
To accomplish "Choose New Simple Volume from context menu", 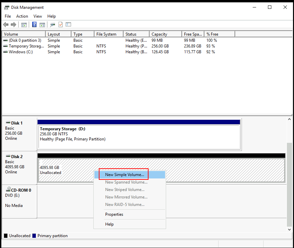I will click(x=125, y=175).
